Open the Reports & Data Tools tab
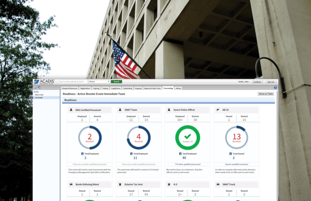The width and height of the screenshot is (311, 201). [153, 88]
